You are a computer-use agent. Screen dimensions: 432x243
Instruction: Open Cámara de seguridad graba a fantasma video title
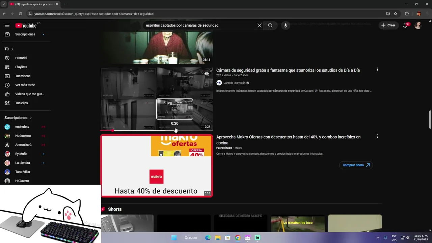click(288, 70)
